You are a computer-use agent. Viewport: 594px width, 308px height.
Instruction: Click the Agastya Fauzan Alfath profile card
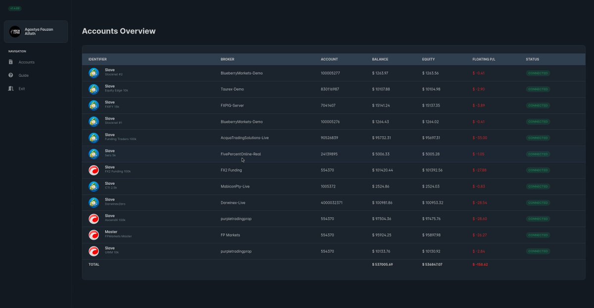coord(36,32)
